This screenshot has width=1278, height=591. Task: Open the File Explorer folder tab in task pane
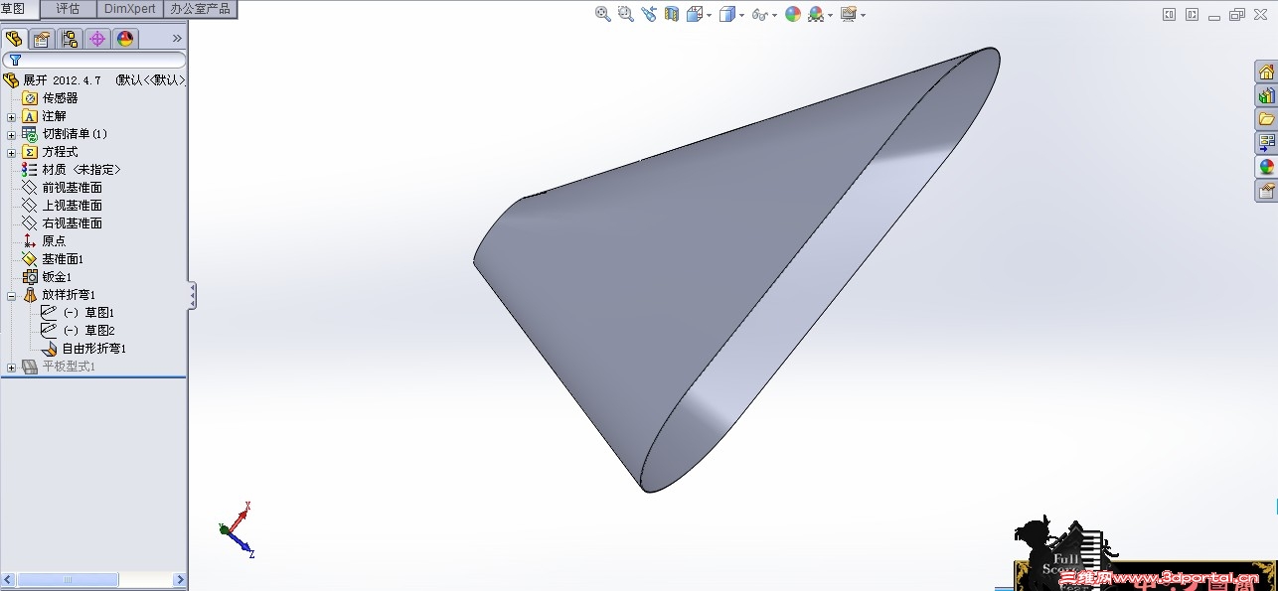pyautogui.click(x=1266, y=119)
